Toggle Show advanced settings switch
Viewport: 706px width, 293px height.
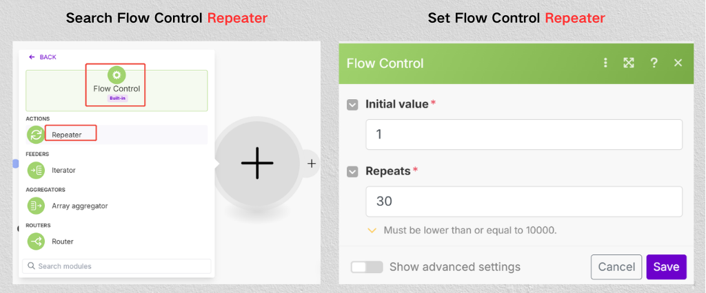tap(366, 267)
